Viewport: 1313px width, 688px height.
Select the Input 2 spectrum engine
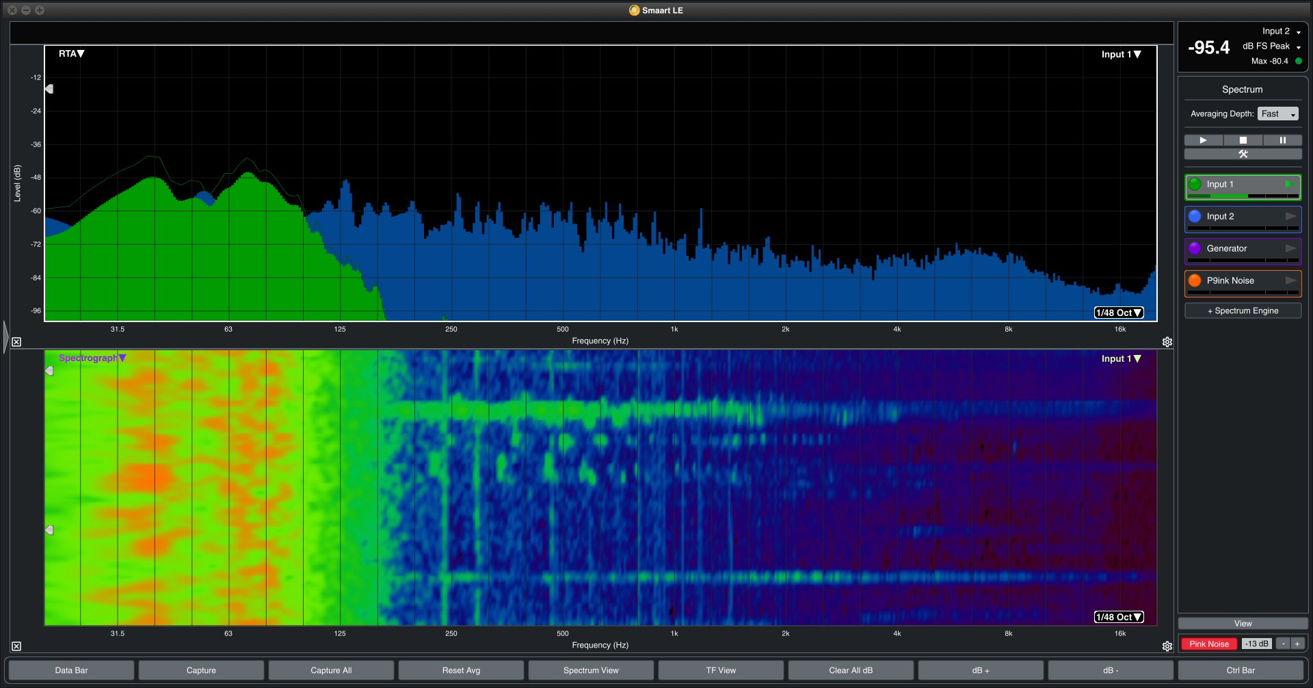click(1243, 219)
